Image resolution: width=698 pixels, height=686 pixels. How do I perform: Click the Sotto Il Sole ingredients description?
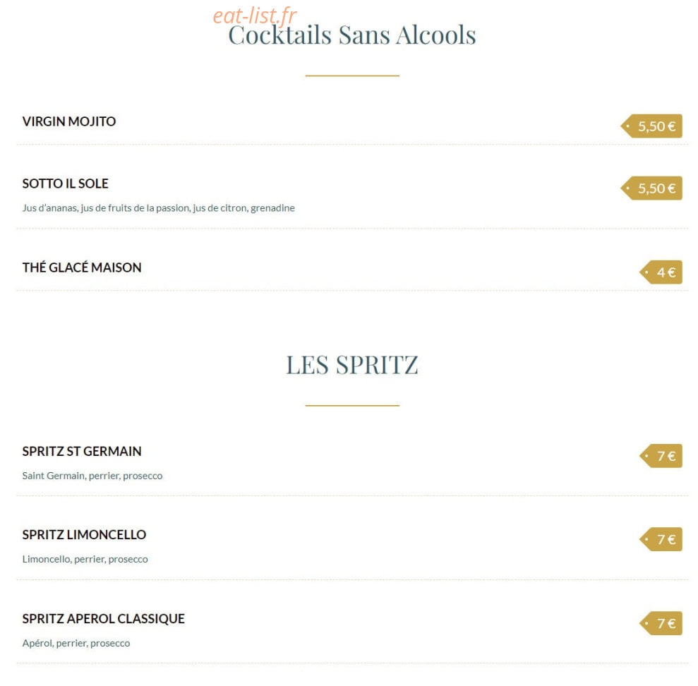159,208
